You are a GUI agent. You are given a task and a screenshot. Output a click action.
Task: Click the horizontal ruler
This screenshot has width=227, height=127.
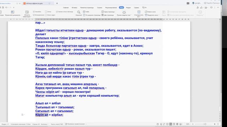point(99,19)
